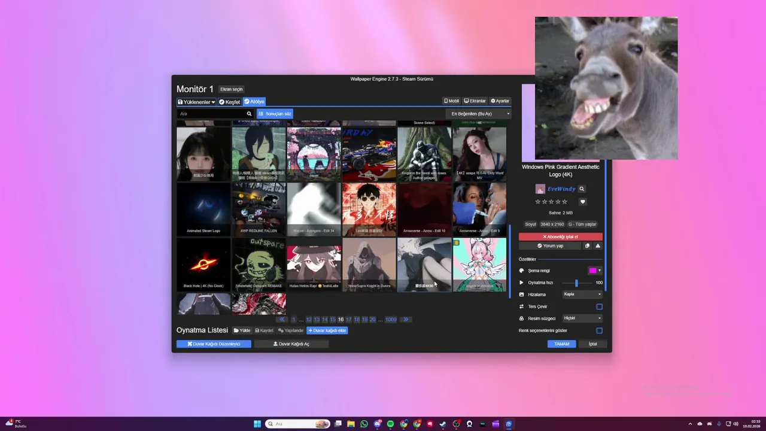Go to page 1
The width and height of the screenshot is (766, 431).
[x=293, y=320]
